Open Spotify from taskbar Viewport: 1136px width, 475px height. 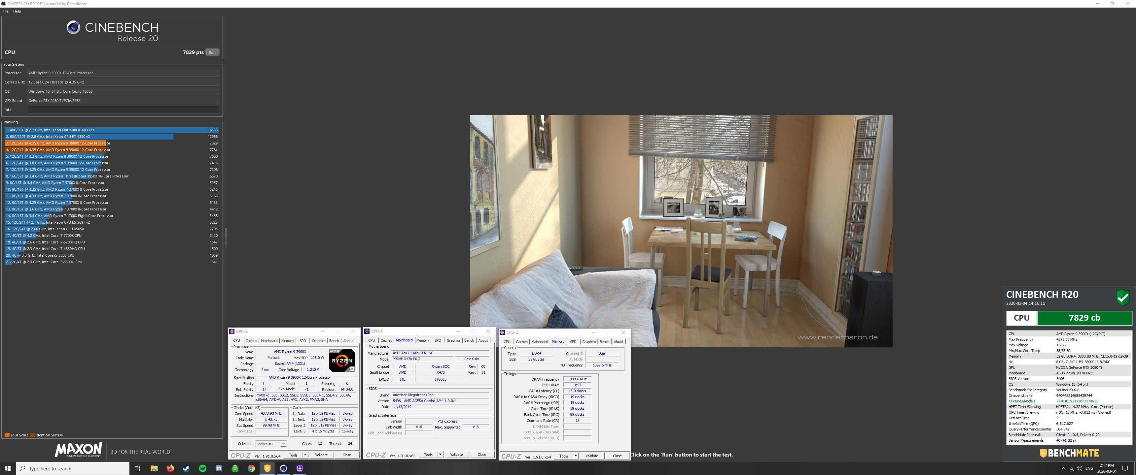[x=202, y=468]
